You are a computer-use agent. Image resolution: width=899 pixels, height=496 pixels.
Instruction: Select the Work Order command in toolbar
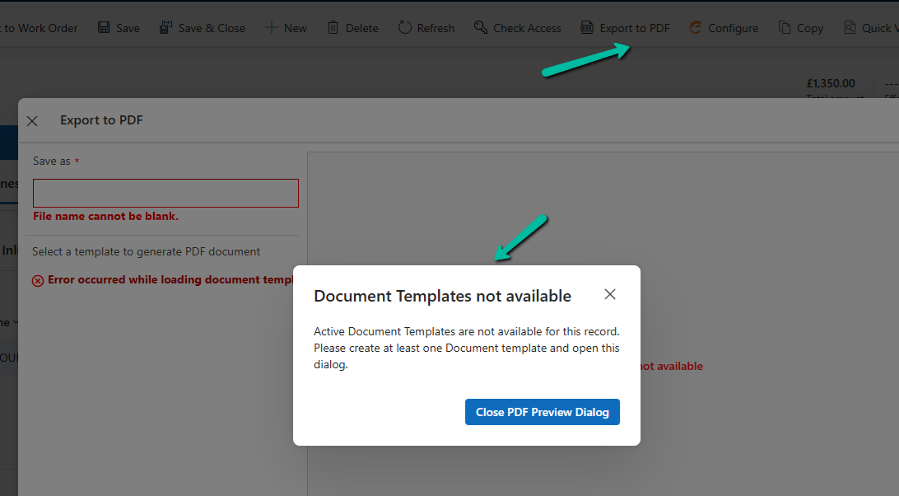41,28
